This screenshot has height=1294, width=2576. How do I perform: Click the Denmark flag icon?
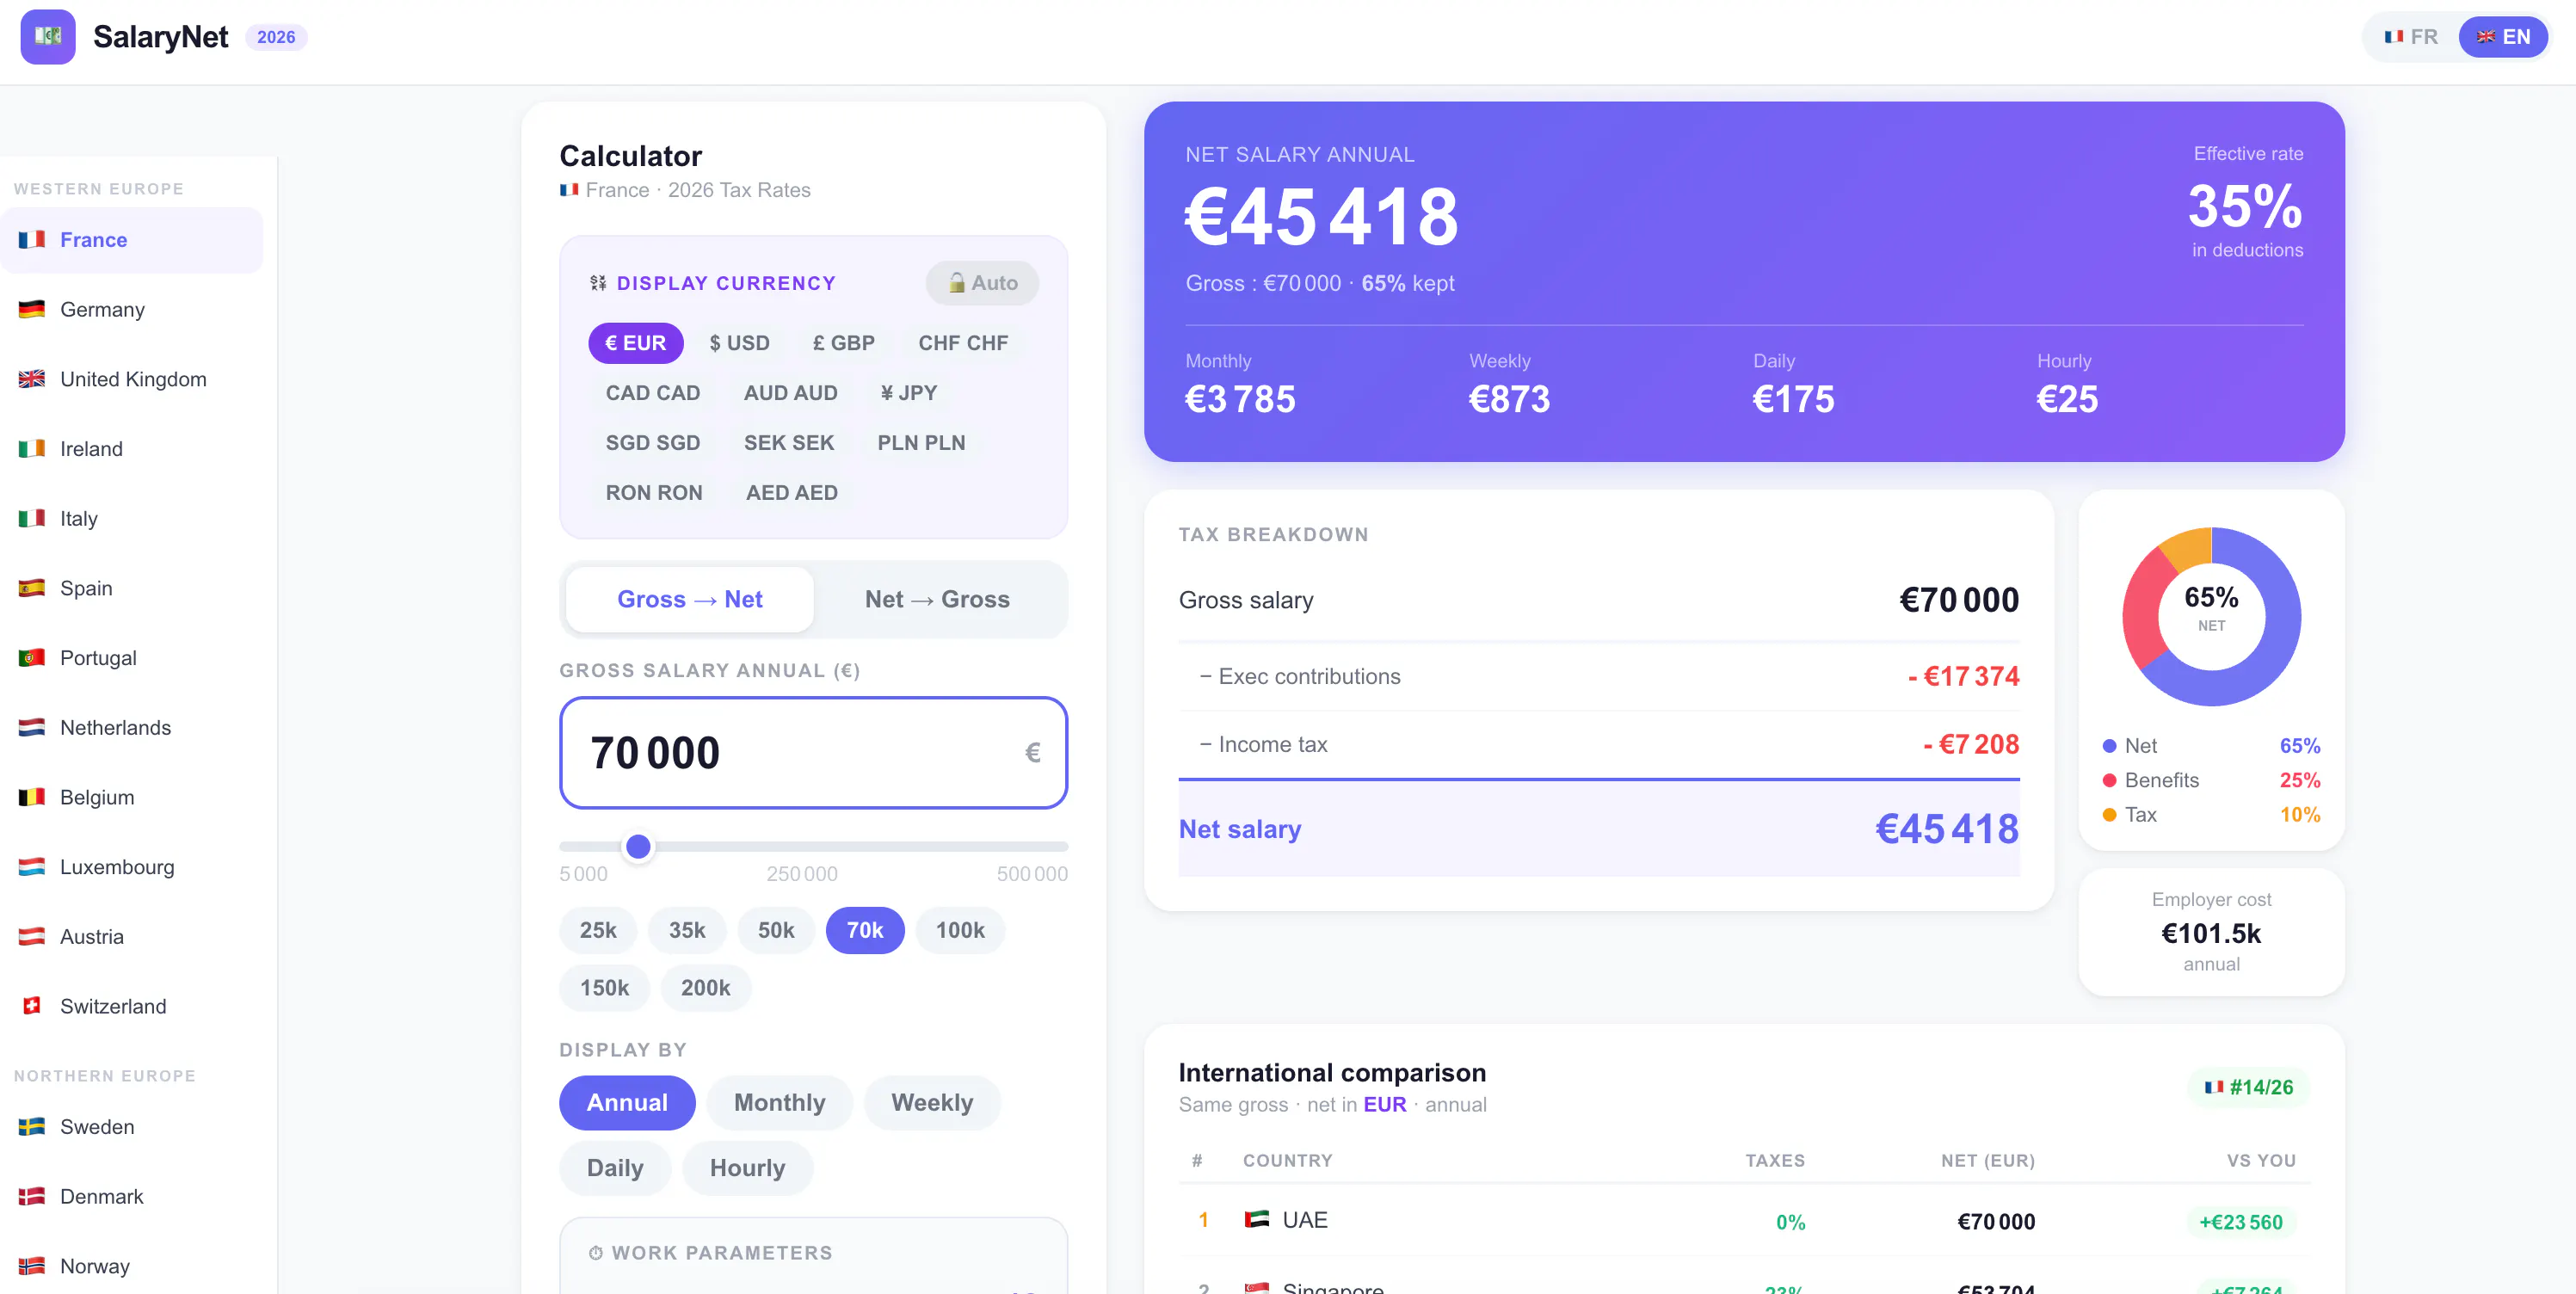(32, 1197)
